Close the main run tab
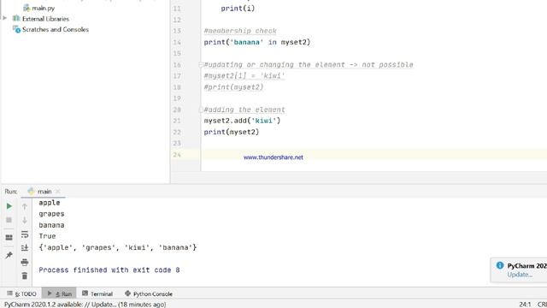Viewport: 547px width, 308px height. click(58, 192)
